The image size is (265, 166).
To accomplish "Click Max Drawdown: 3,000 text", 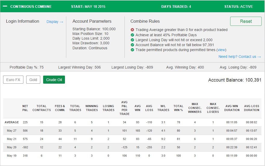I will point(91,43).
